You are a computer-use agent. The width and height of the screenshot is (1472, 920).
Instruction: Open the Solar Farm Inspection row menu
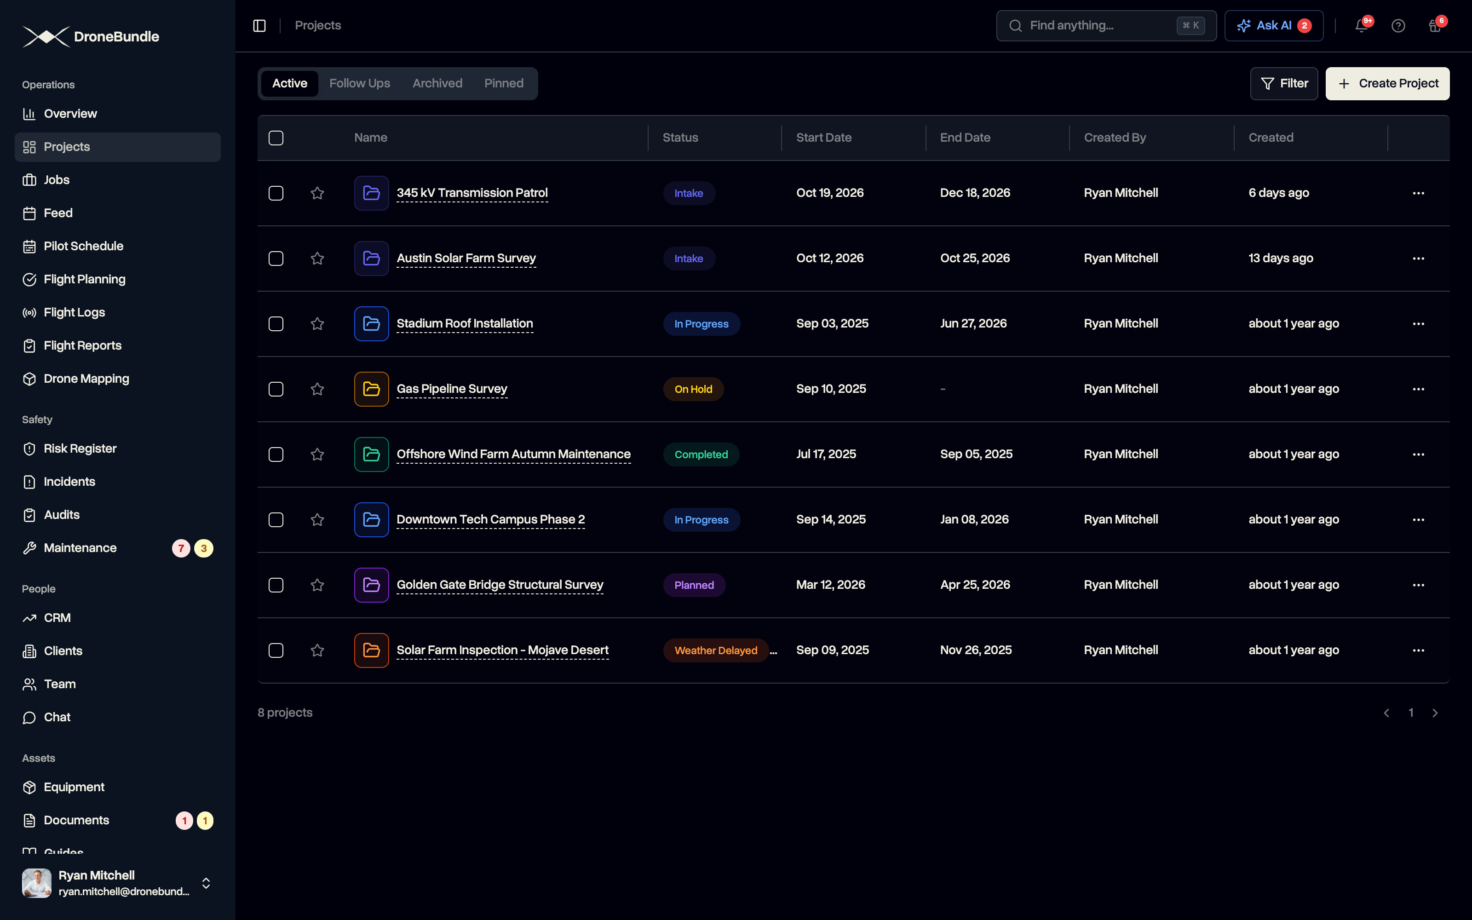[x=1418, y=650]
